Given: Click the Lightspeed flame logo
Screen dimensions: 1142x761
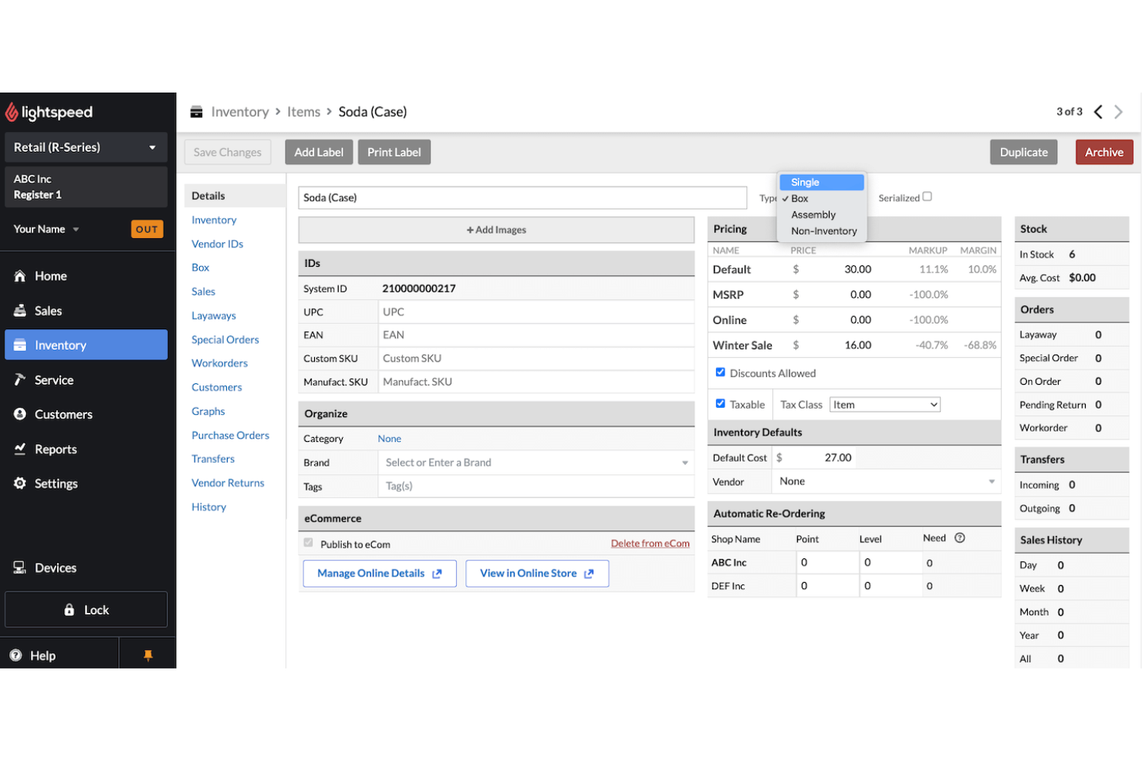Looking at the screenshot, I should (x=12, y=113).
